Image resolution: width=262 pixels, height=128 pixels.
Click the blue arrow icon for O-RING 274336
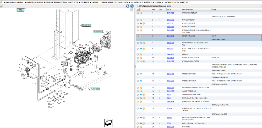point(141,108)
